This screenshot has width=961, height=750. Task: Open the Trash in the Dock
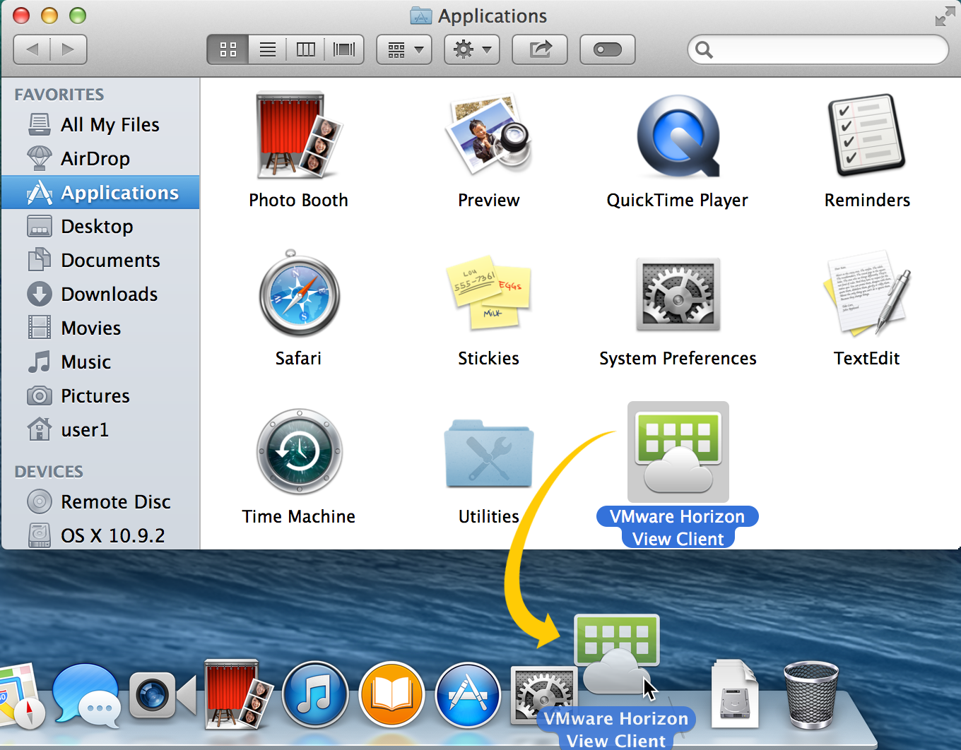tap(811, 695)
